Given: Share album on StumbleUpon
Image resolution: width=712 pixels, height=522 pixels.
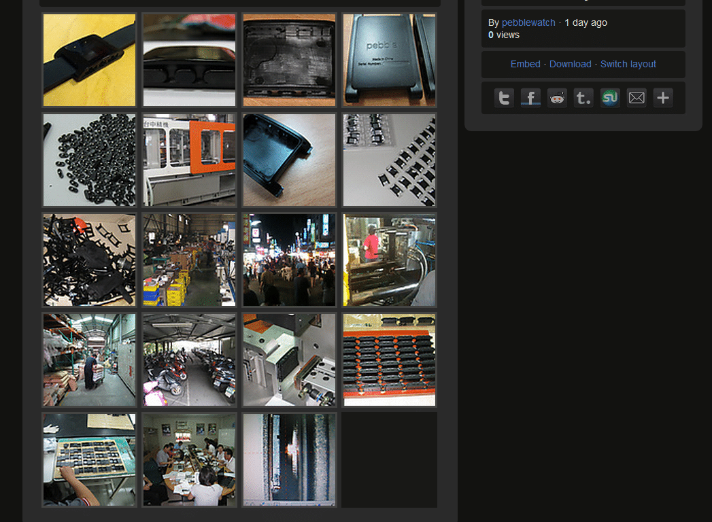Looking at the screenshot, I should click(x=610, y=98).
